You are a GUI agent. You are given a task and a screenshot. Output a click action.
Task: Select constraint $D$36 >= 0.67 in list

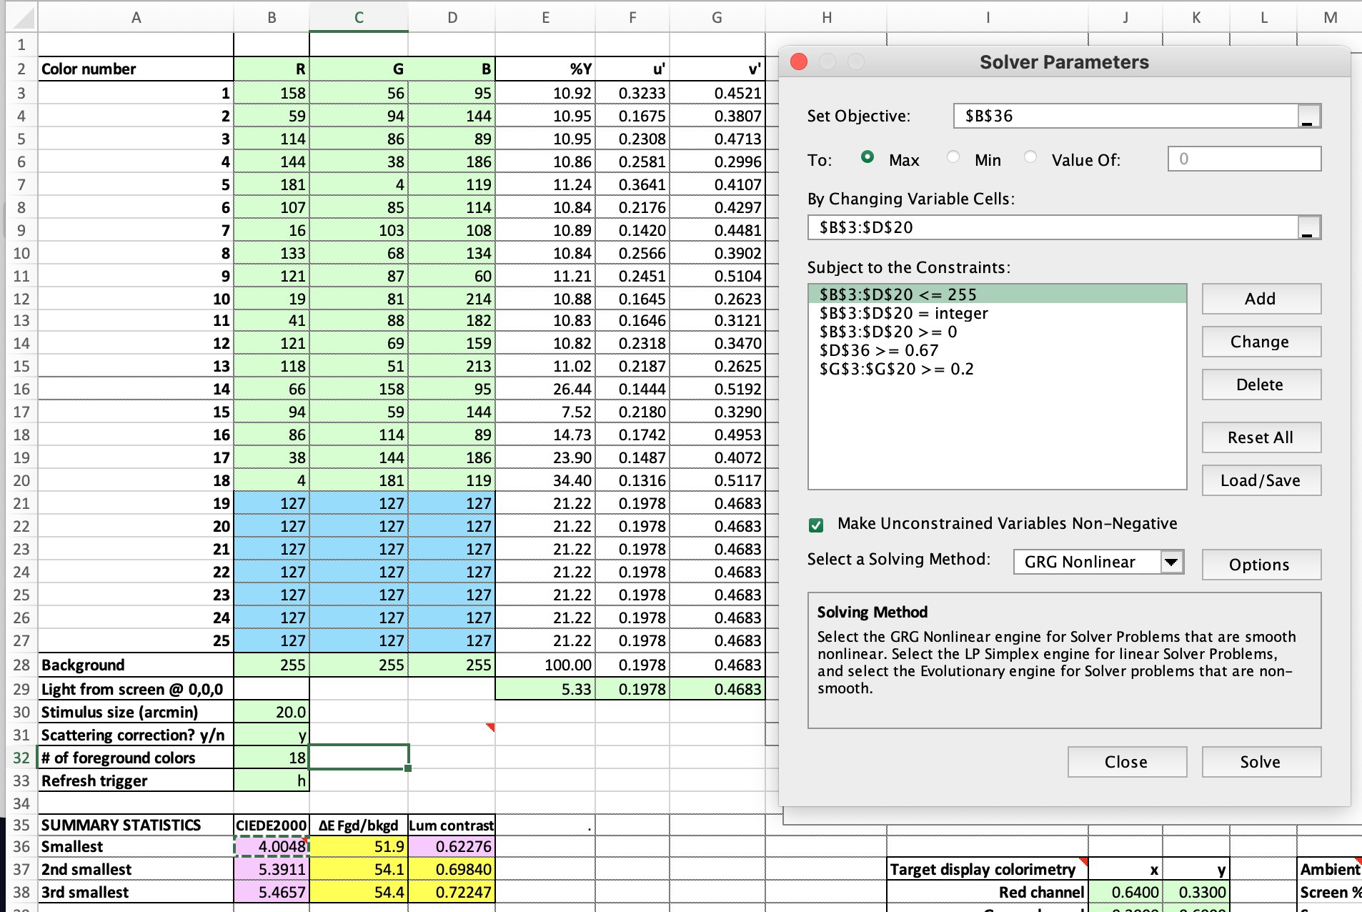pyautogui.click(x=879, y=350)
